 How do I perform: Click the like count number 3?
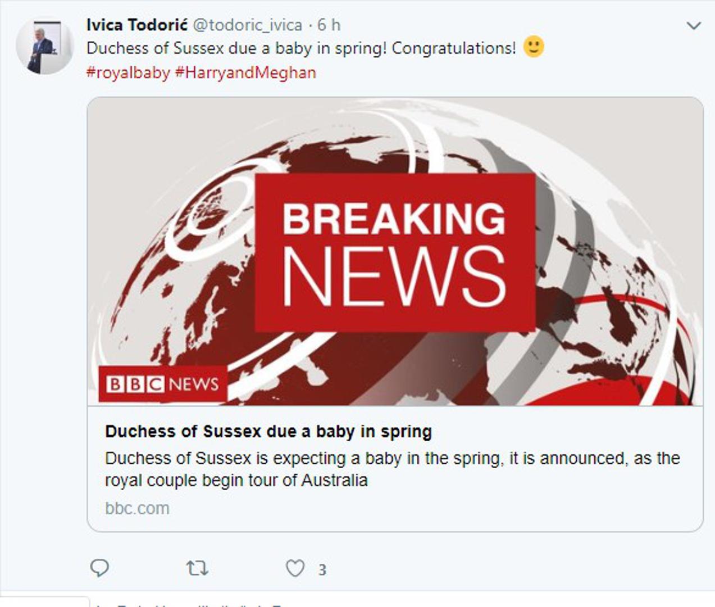pos(322,570)
